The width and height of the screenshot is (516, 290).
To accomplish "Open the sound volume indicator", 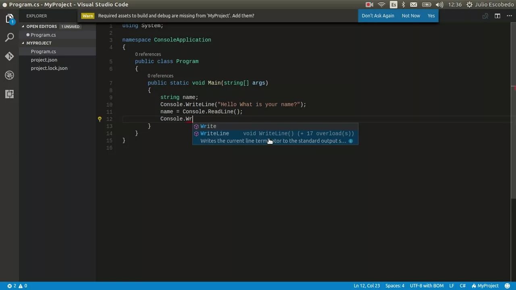I will 439,4.
